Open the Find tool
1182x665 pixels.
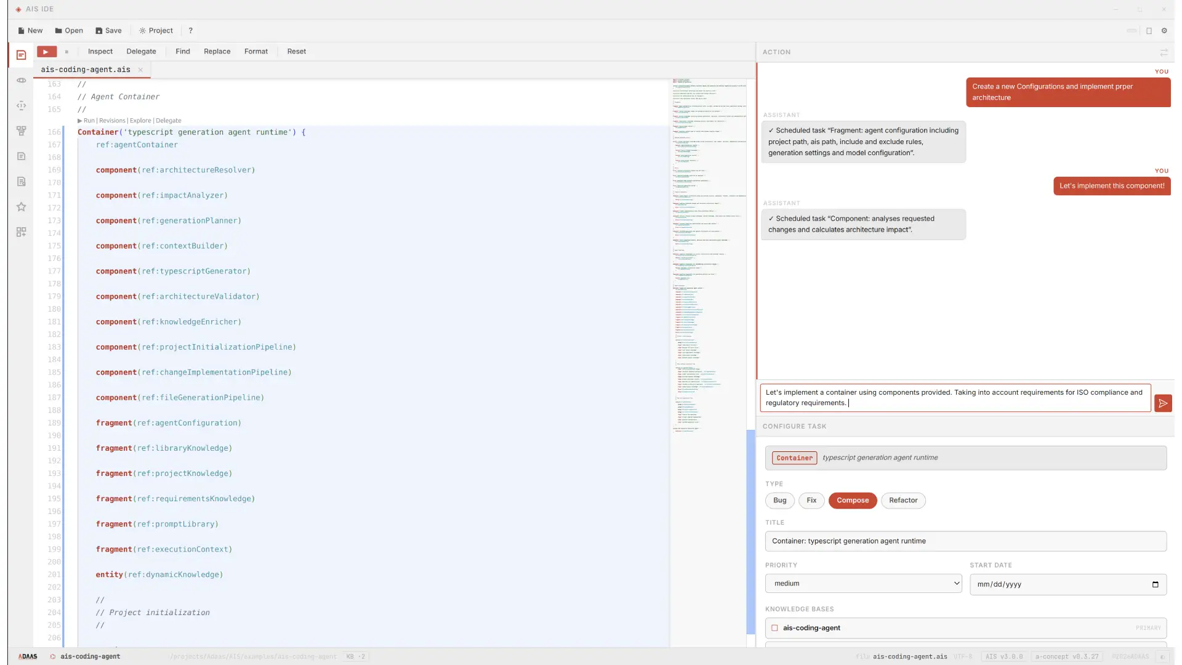pyautogui.click(x=183, y=52)
